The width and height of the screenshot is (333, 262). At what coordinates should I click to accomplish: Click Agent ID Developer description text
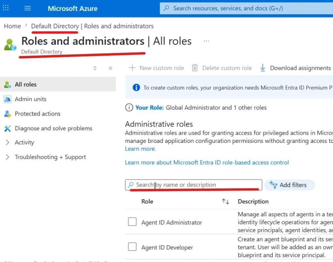pos(285,247)
